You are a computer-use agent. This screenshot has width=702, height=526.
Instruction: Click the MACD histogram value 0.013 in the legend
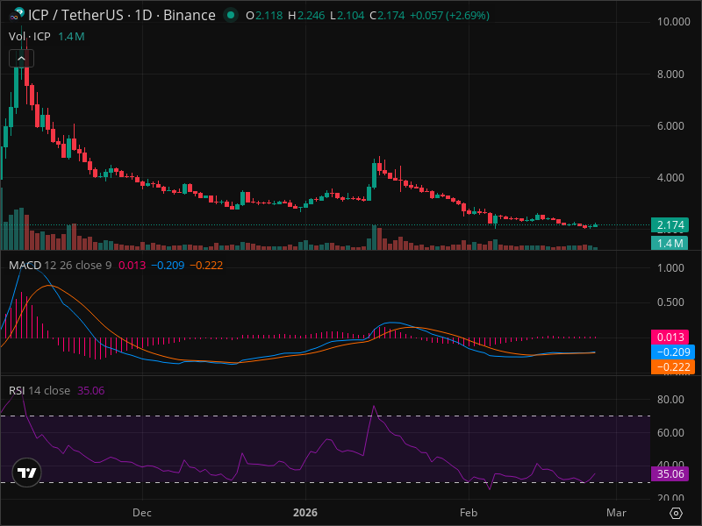[133, 266]
